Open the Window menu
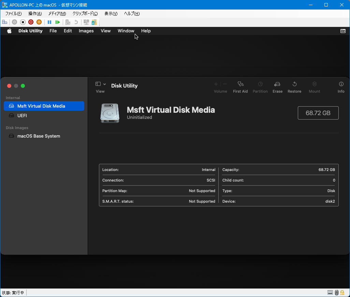The image size is (350, 297). pyautogui.click(x=126, y=31)
